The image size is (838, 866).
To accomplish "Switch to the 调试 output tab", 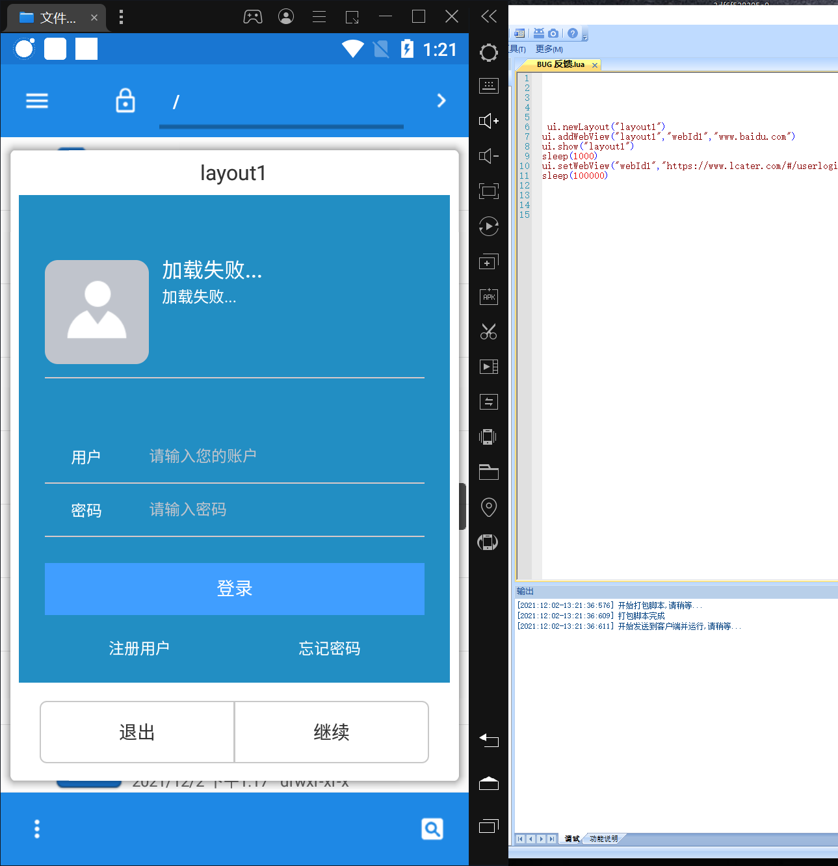I will click(572, 839).
